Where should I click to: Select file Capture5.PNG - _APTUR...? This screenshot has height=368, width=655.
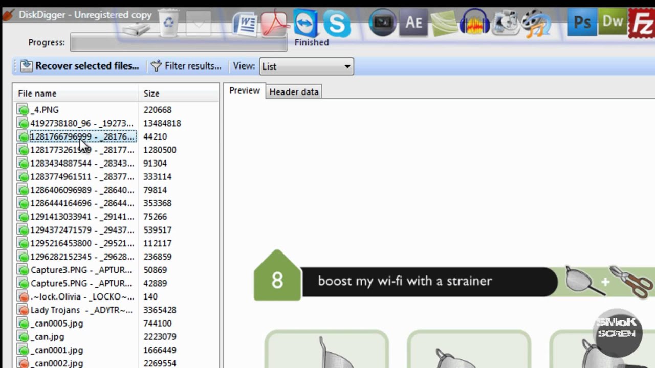81,283
